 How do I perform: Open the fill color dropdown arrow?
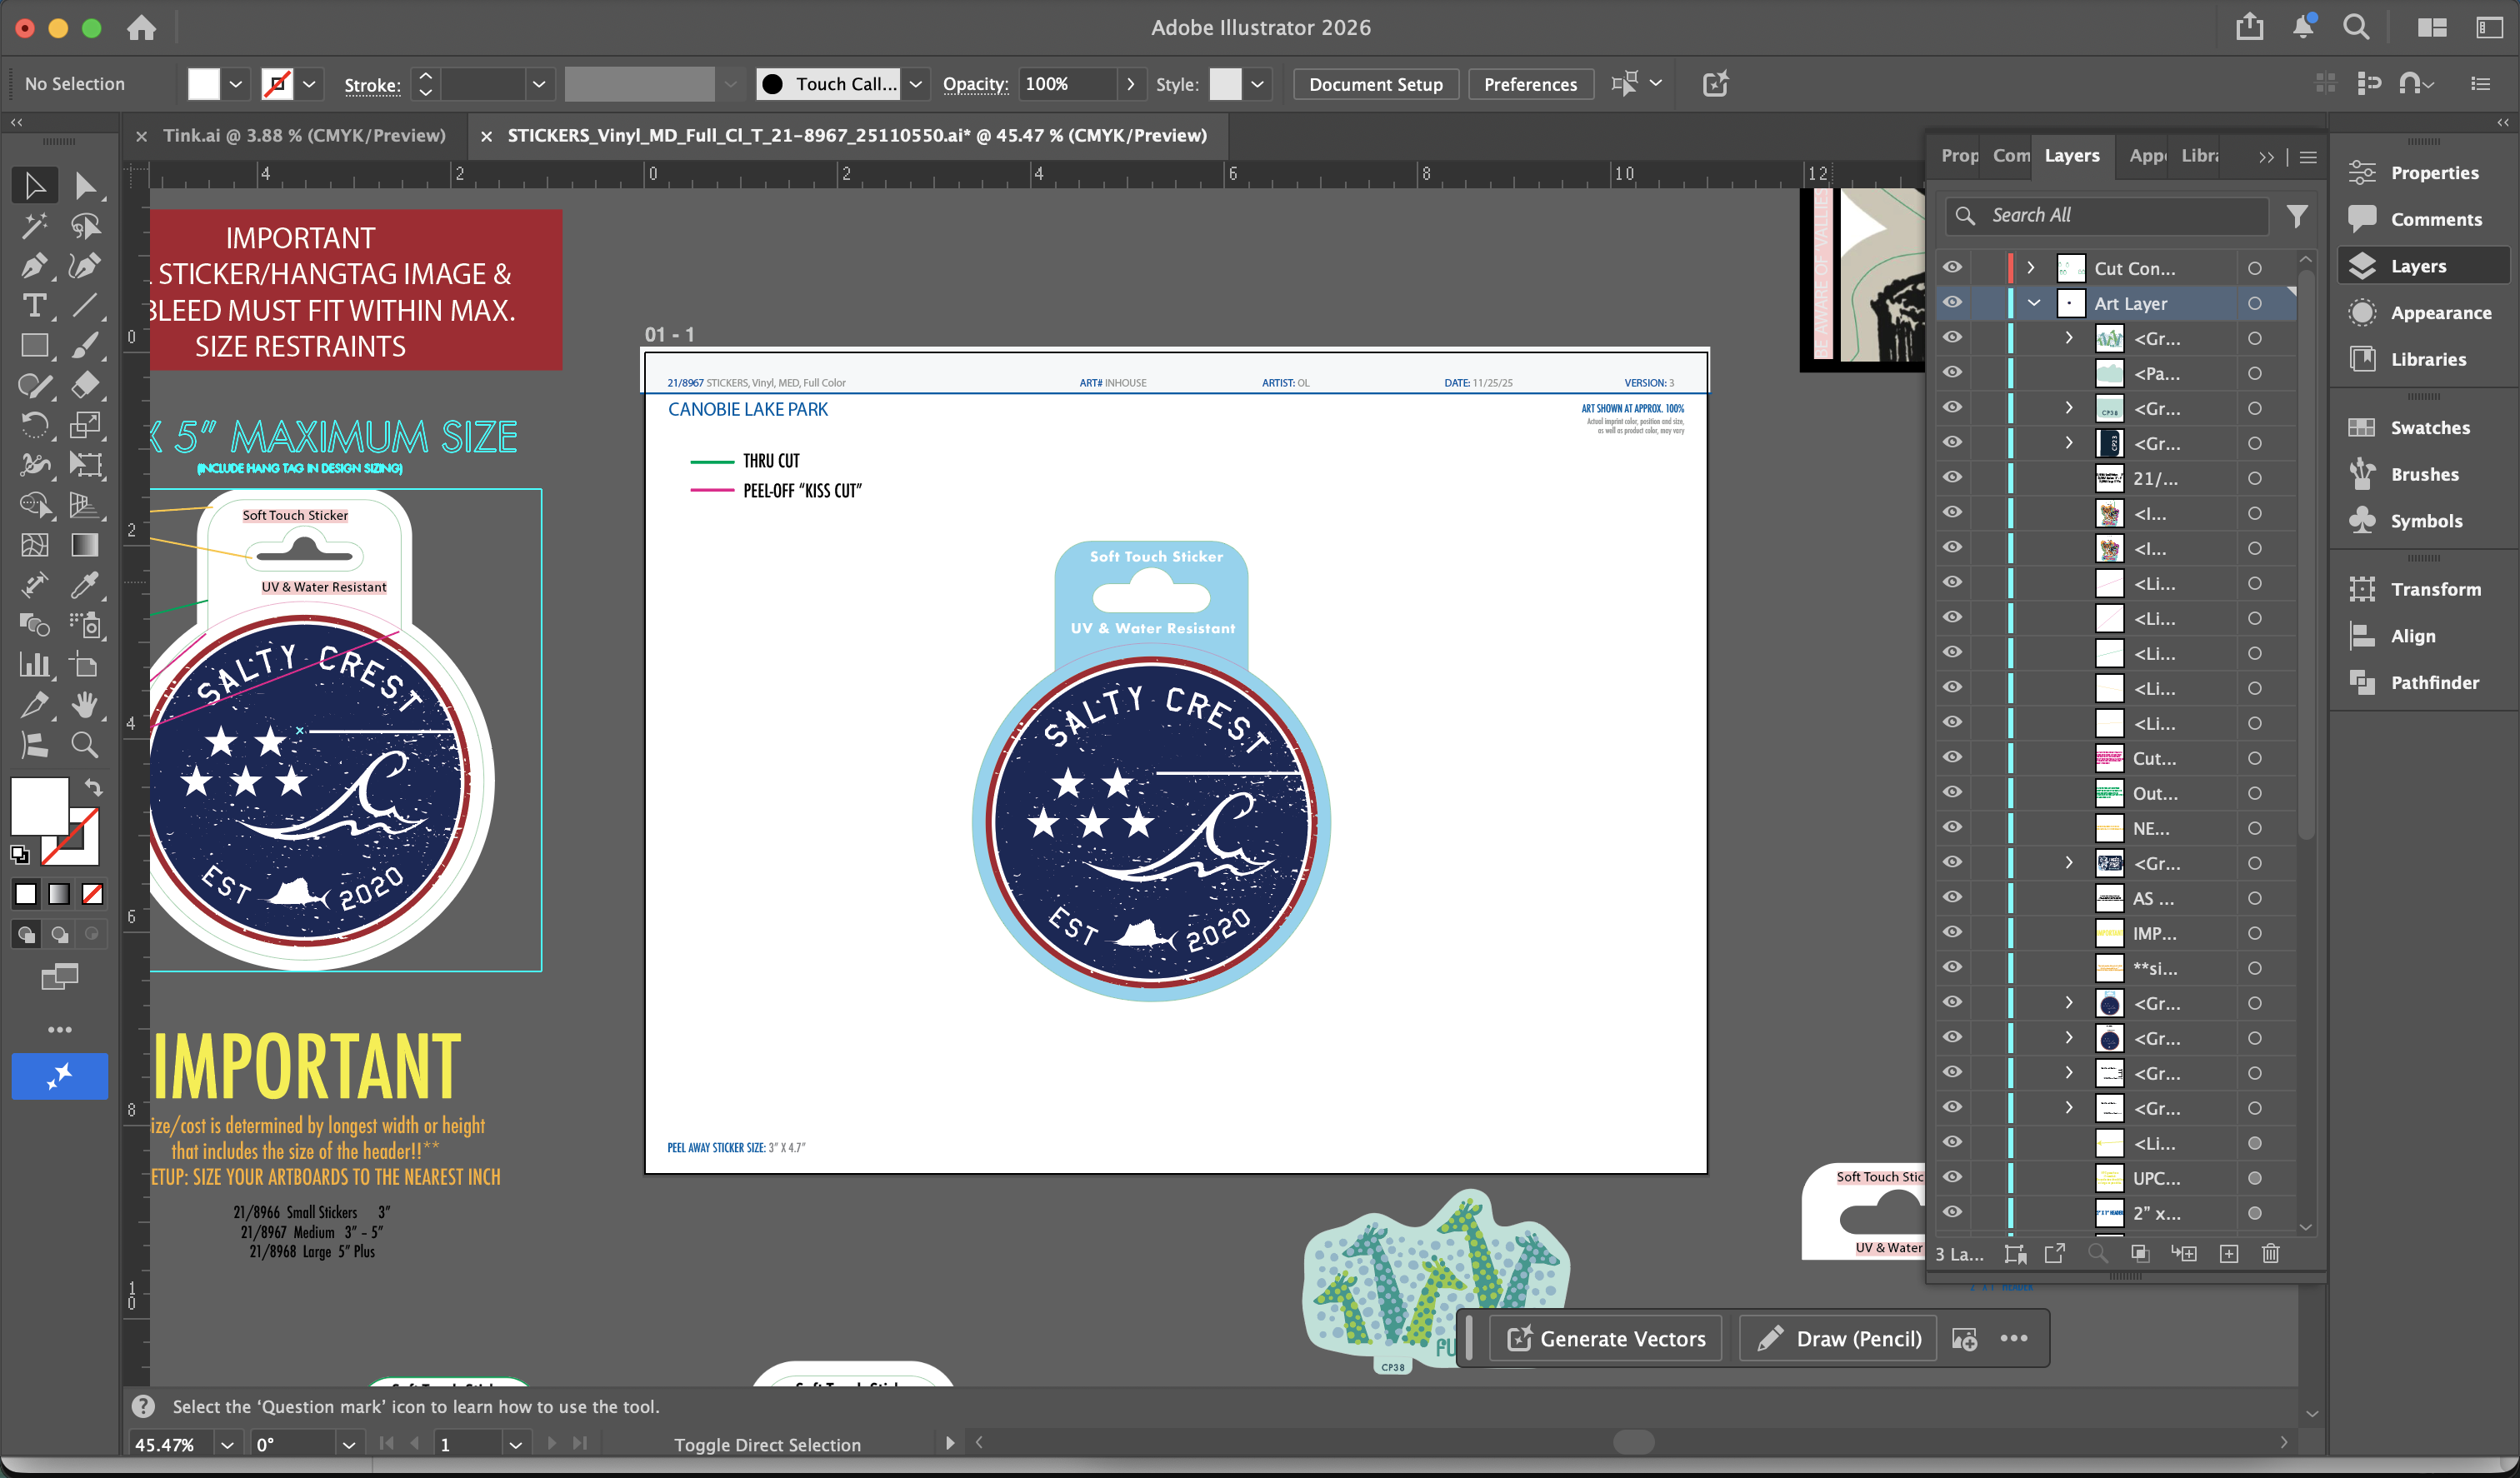point(236,84)
